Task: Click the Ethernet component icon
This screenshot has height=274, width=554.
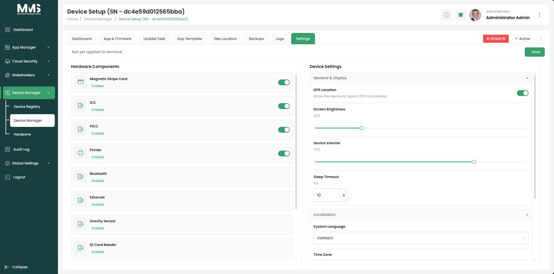Action: pos(81,200)
